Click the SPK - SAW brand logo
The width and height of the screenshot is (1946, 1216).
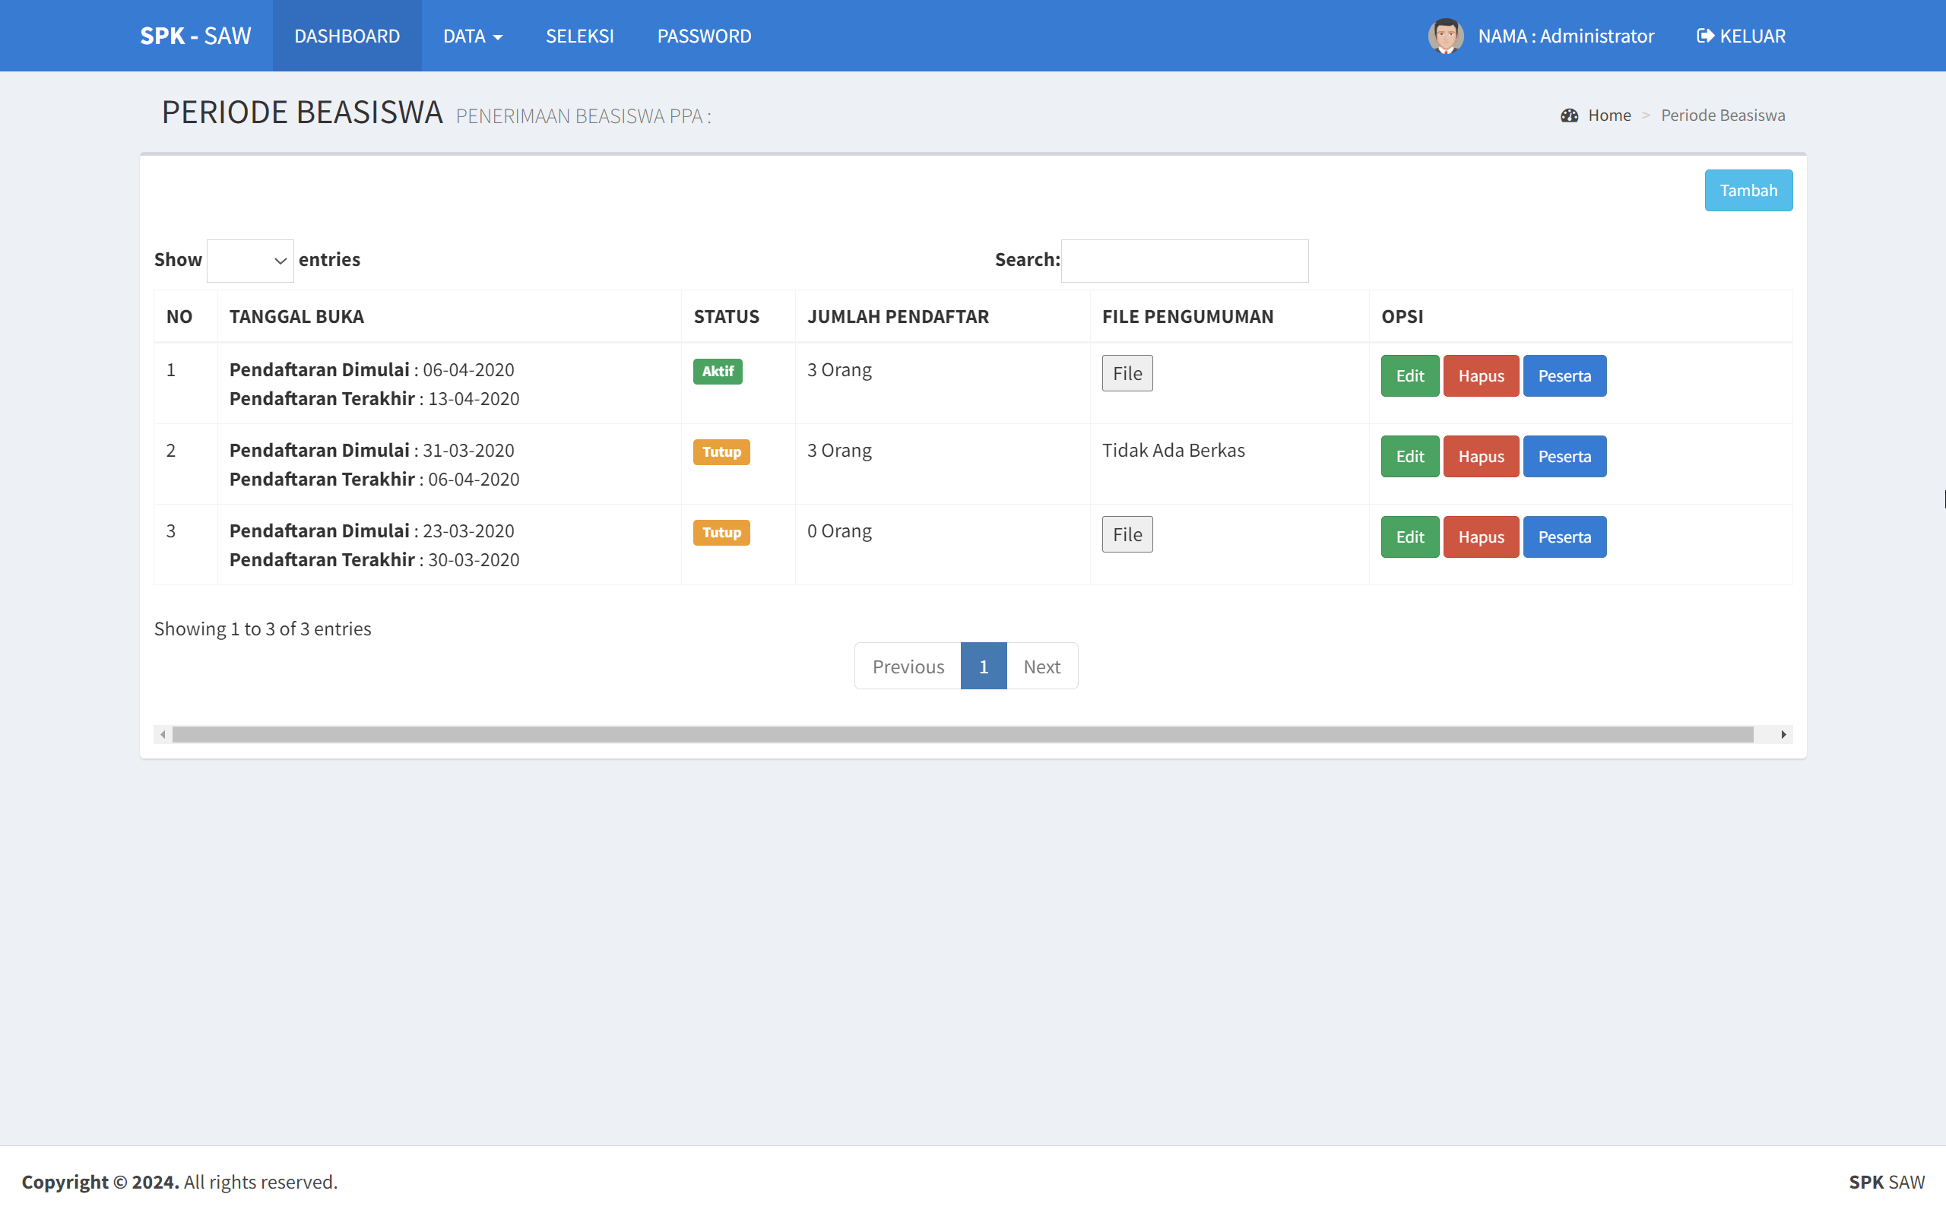pyautogui.click(x=195, y=36)
